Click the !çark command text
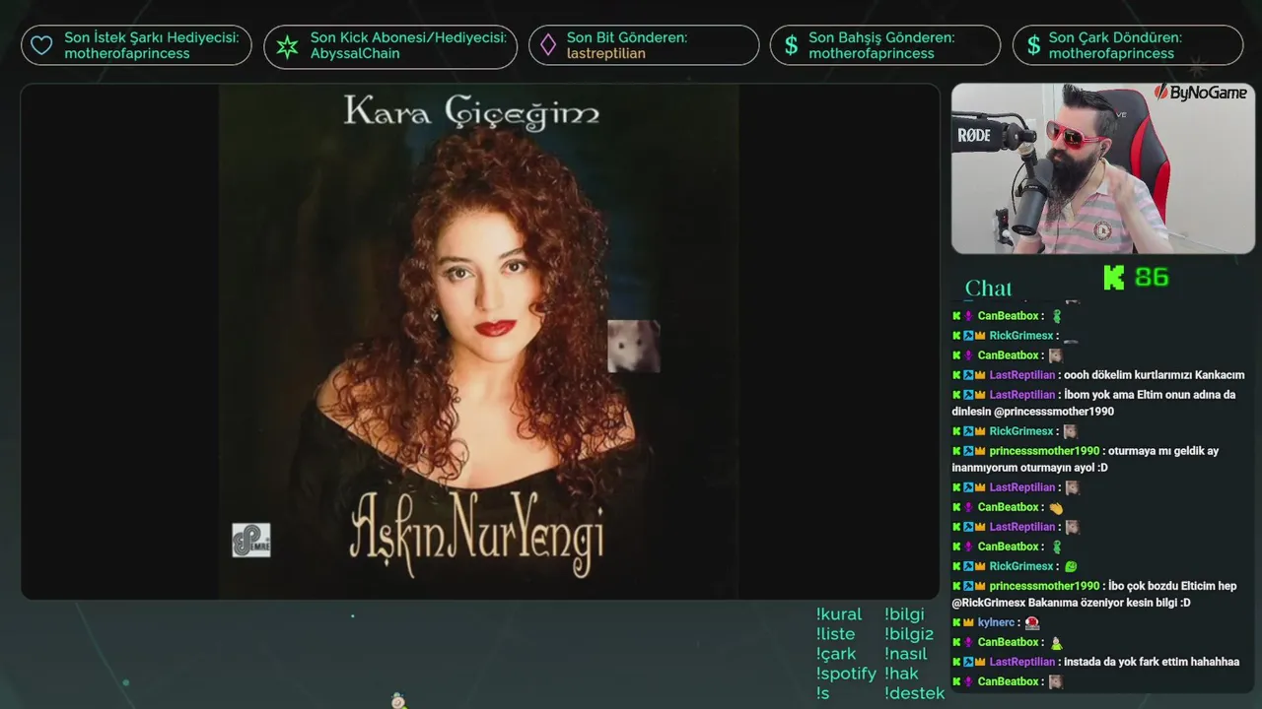 (x=836, y=654)
